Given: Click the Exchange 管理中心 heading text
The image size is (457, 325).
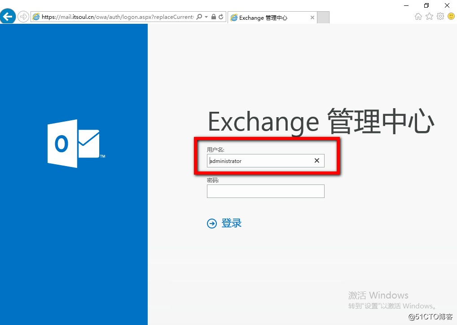Looking at the screenshot, I should (x=321, y=122).
